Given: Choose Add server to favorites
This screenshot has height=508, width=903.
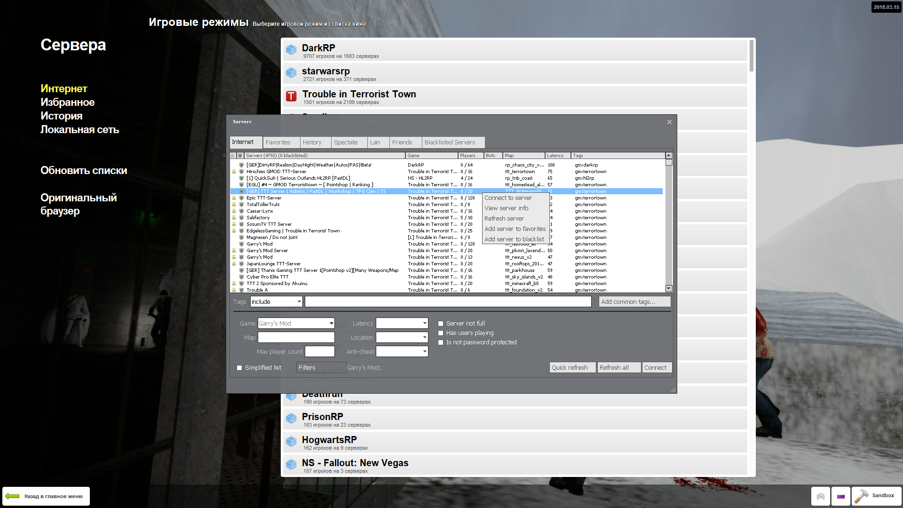Looking at the screenshot, I should pyautogui.click(x=515, y=229).
